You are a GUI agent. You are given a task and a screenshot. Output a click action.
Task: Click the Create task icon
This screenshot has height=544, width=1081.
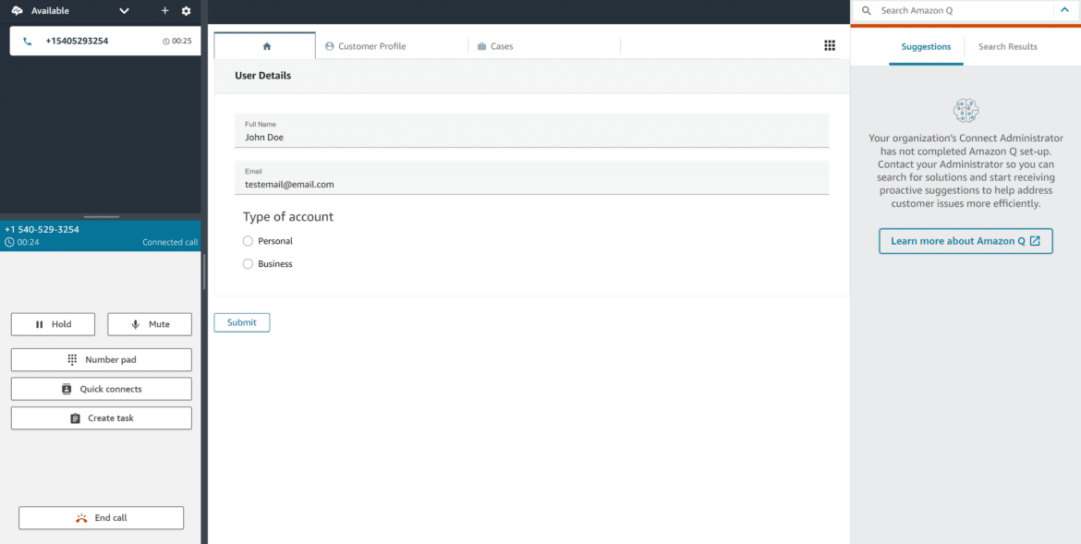coord(74,417)
